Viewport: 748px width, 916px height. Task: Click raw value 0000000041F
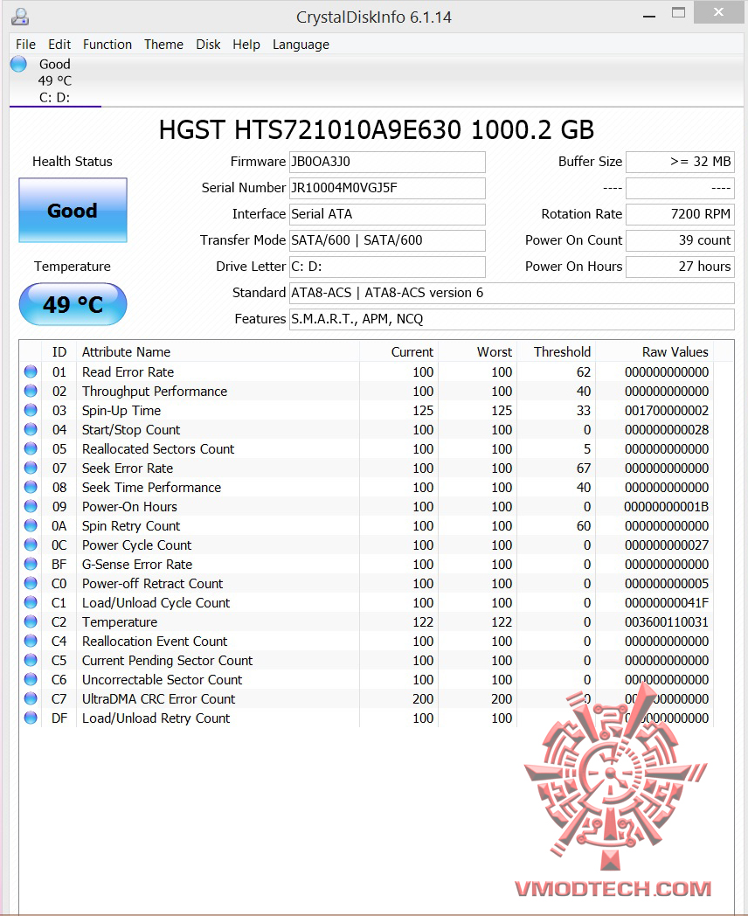[x=667, y=603]
